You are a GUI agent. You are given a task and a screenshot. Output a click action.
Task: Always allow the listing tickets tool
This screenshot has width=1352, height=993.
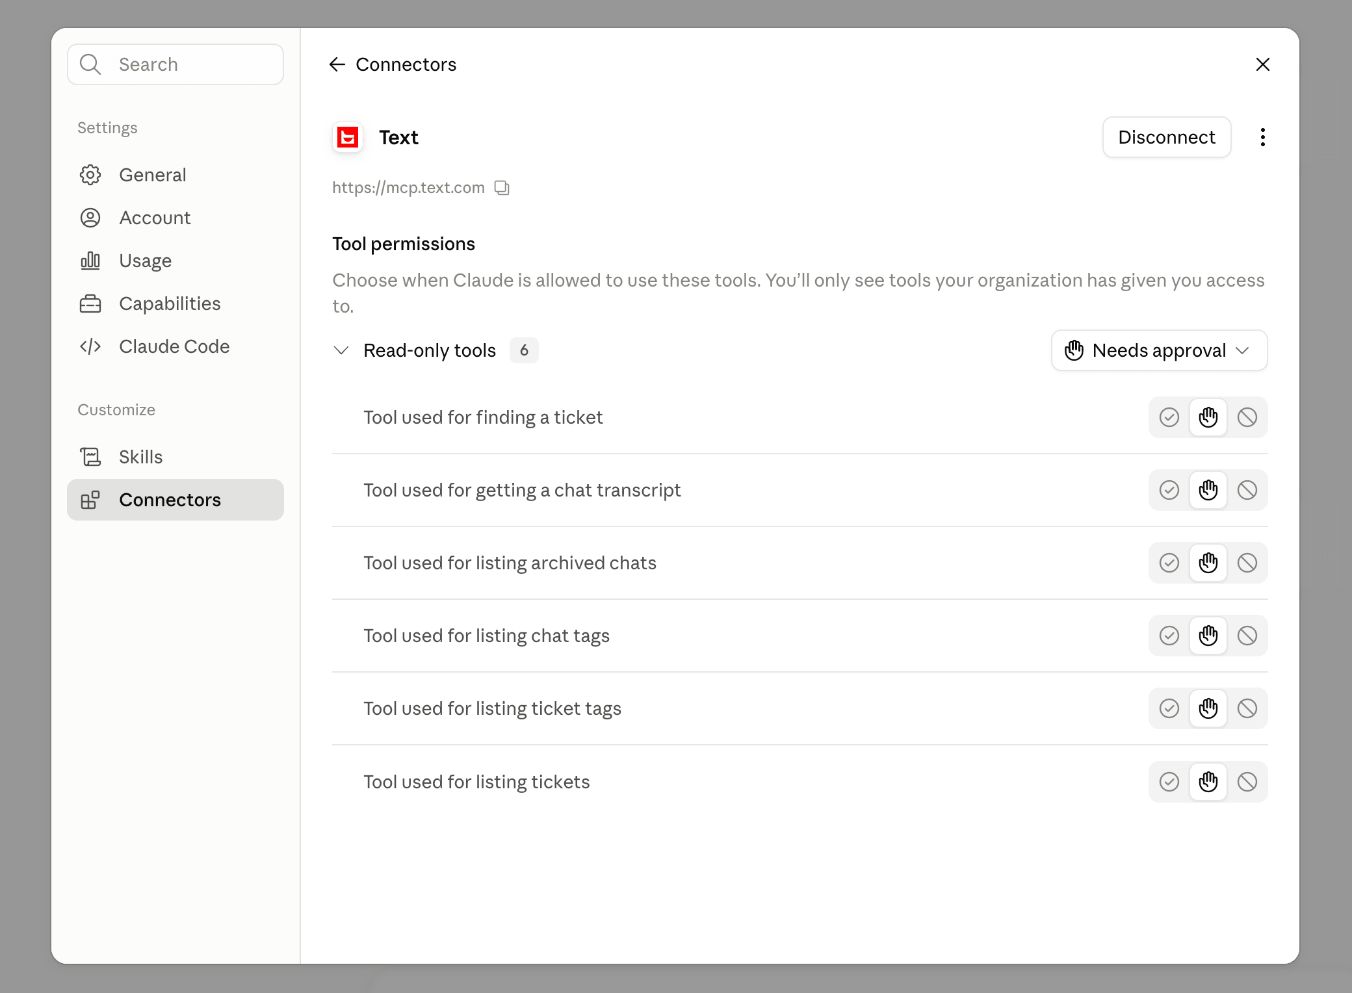click(1169, 782)
